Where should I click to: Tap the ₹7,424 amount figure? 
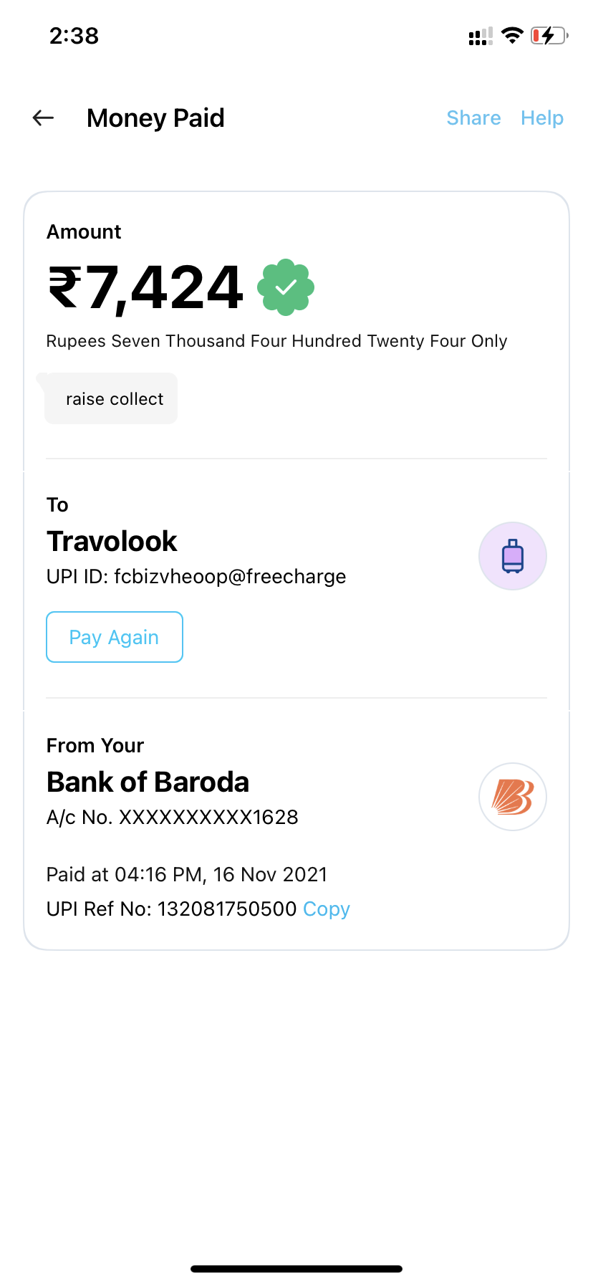(146, 288)
